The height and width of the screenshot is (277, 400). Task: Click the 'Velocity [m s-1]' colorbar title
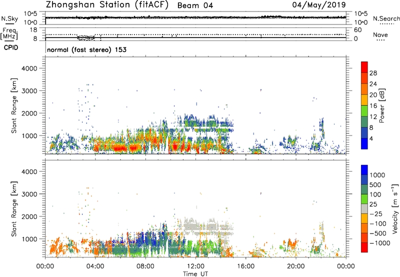pyautogui.click(x=395, y=208)
